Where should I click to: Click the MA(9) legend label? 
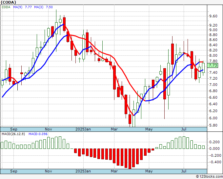(x=18, y=7)
